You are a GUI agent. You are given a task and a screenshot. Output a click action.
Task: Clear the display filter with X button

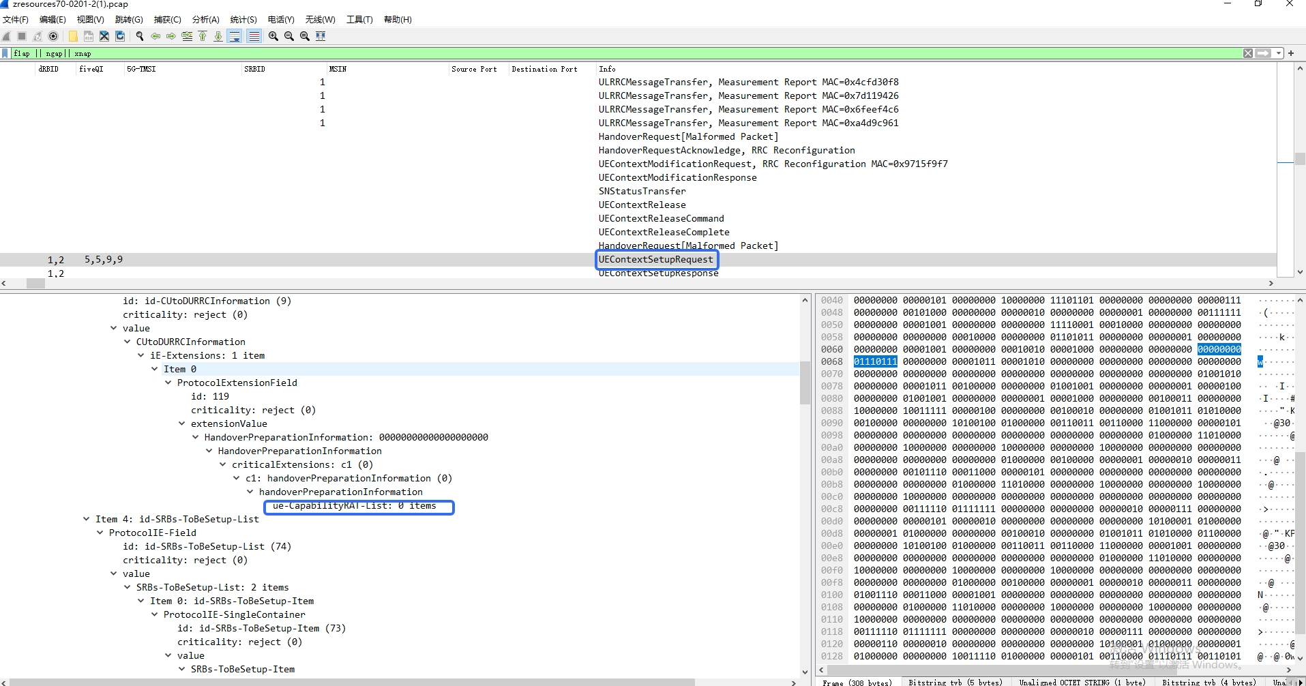point(1248,53)
